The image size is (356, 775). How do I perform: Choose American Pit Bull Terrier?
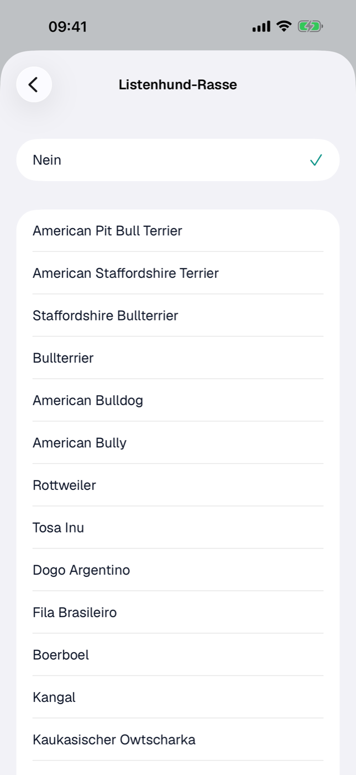tap(178, 231)
